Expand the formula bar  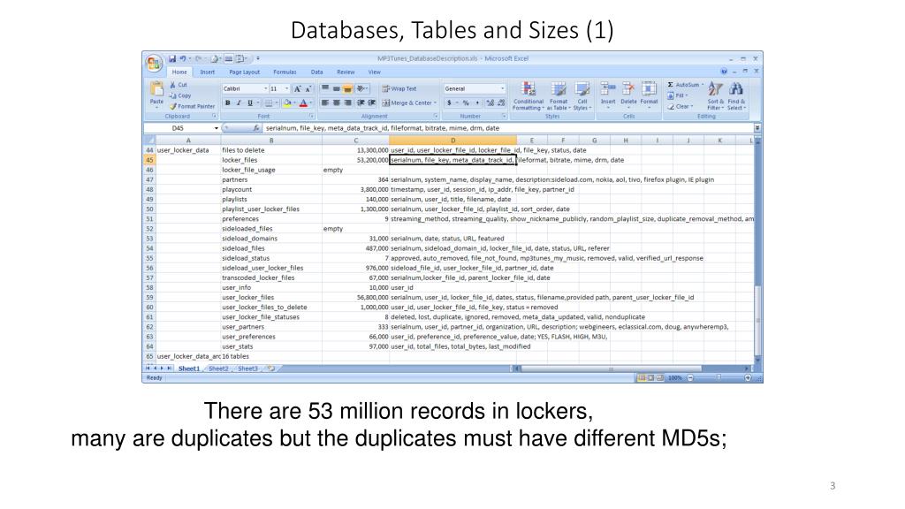click(757, 128)
